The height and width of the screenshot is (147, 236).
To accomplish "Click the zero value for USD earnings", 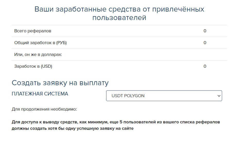I will [205, 66].
